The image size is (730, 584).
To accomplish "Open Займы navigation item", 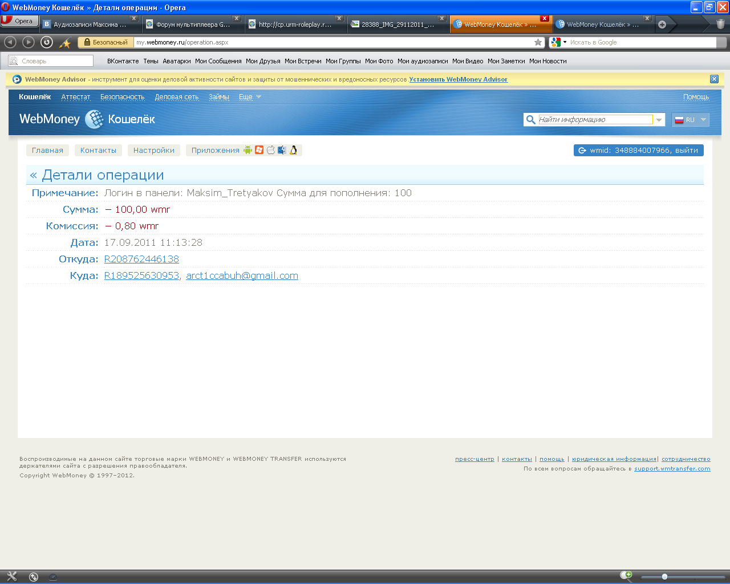I will [x=219, y=97].
